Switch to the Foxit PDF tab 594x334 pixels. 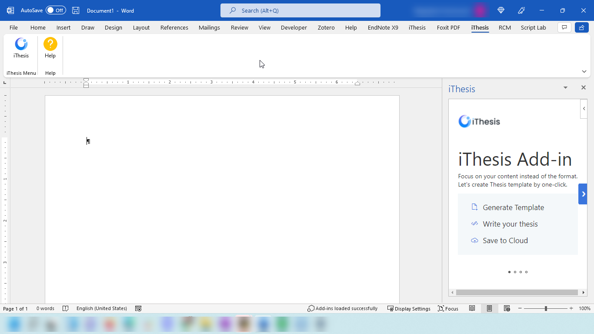[448, 27]
